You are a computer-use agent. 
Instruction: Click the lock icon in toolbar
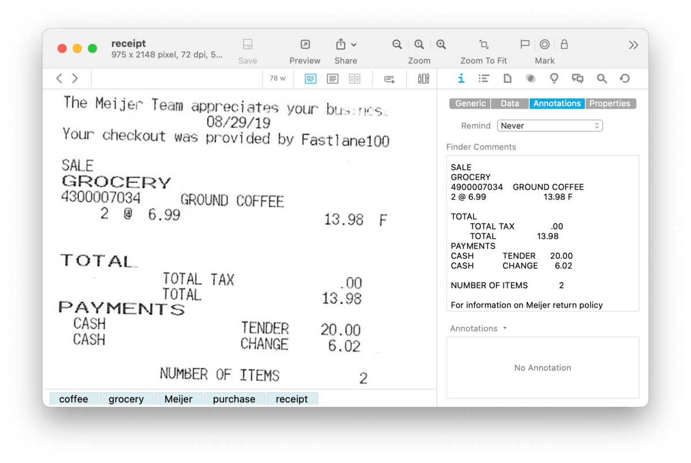(x=564, y=45)
